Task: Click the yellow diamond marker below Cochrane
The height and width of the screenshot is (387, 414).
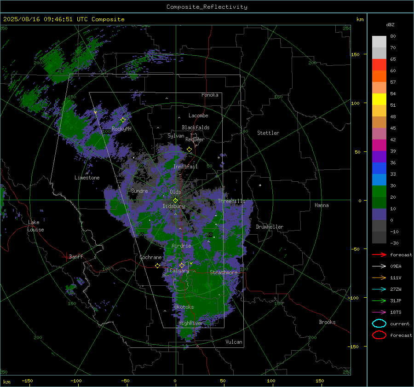Action: click(158, 266)
